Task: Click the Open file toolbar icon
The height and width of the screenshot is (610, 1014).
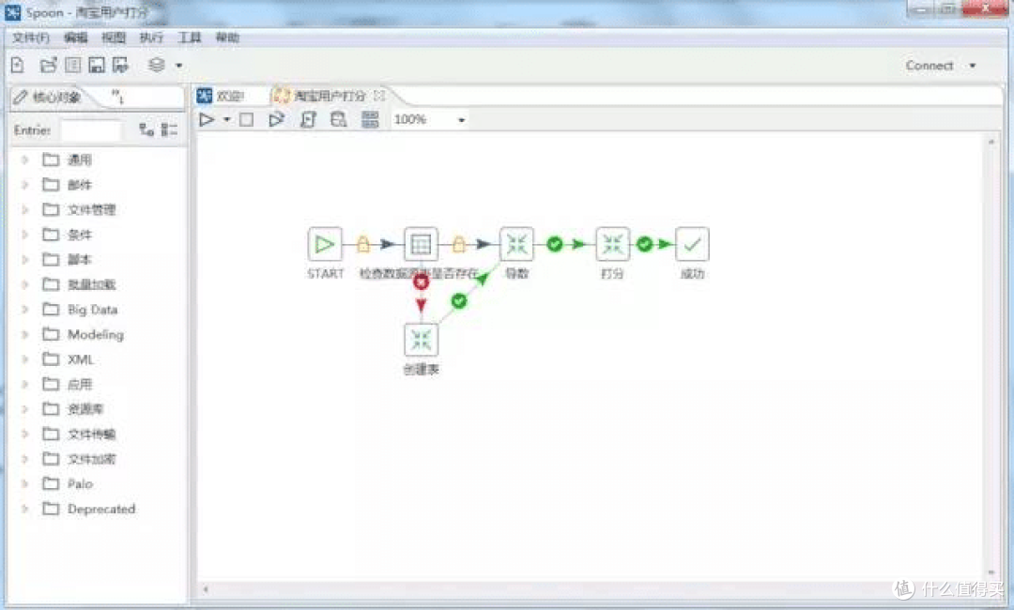Action: pos(49,65)
